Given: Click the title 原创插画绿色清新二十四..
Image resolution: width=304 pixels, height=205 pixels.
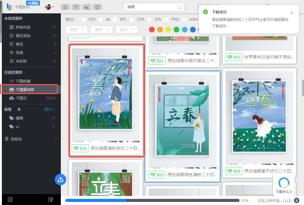Looking at the screenshot, I should [x=192, y=175].
